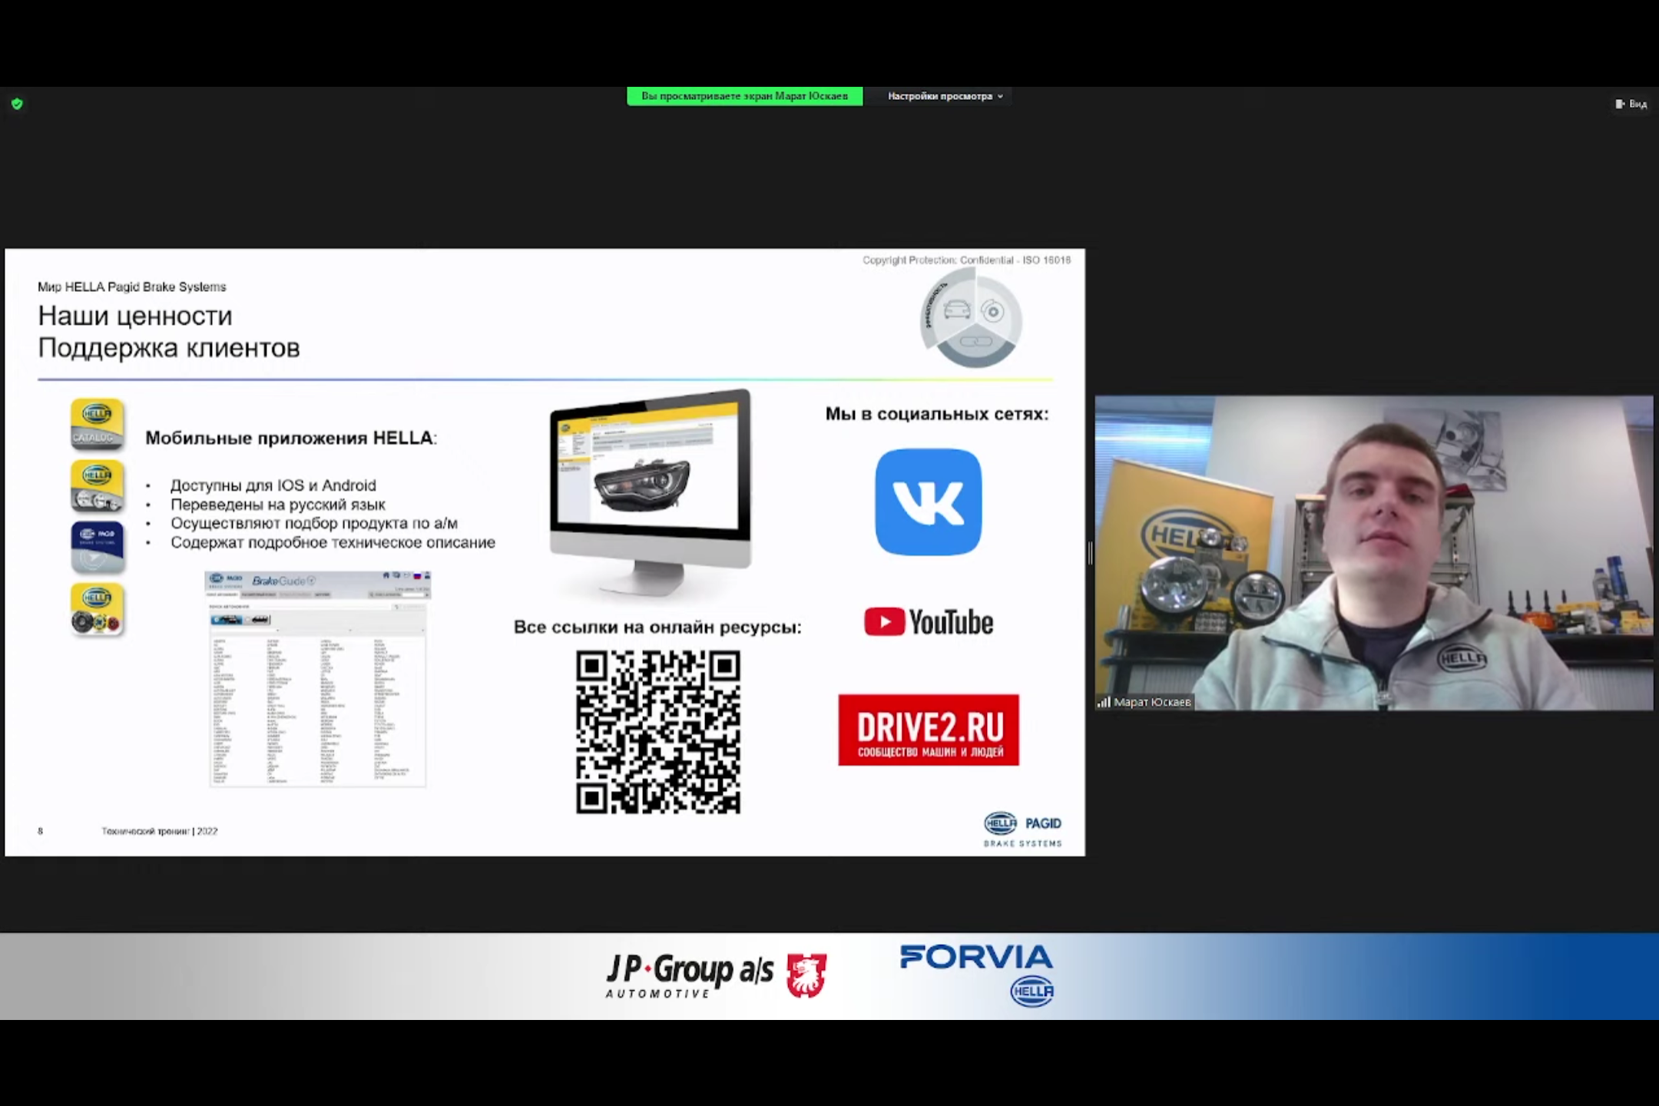Click the BrakeGuide screenshot thumbnail
Viewport: 1659px width, 1106px height.
(x=317, y=678)
